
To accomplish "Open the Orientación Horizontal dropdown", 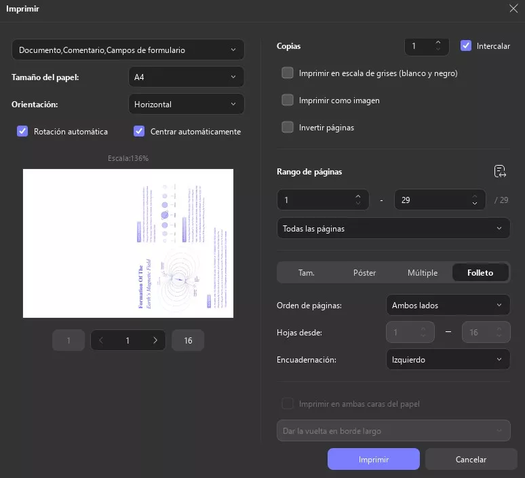I will coord(186,104).
